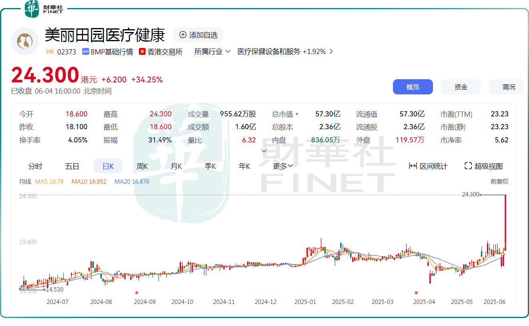Open the 区间统计 tool
Screen dimensions: 529x326
428,166
